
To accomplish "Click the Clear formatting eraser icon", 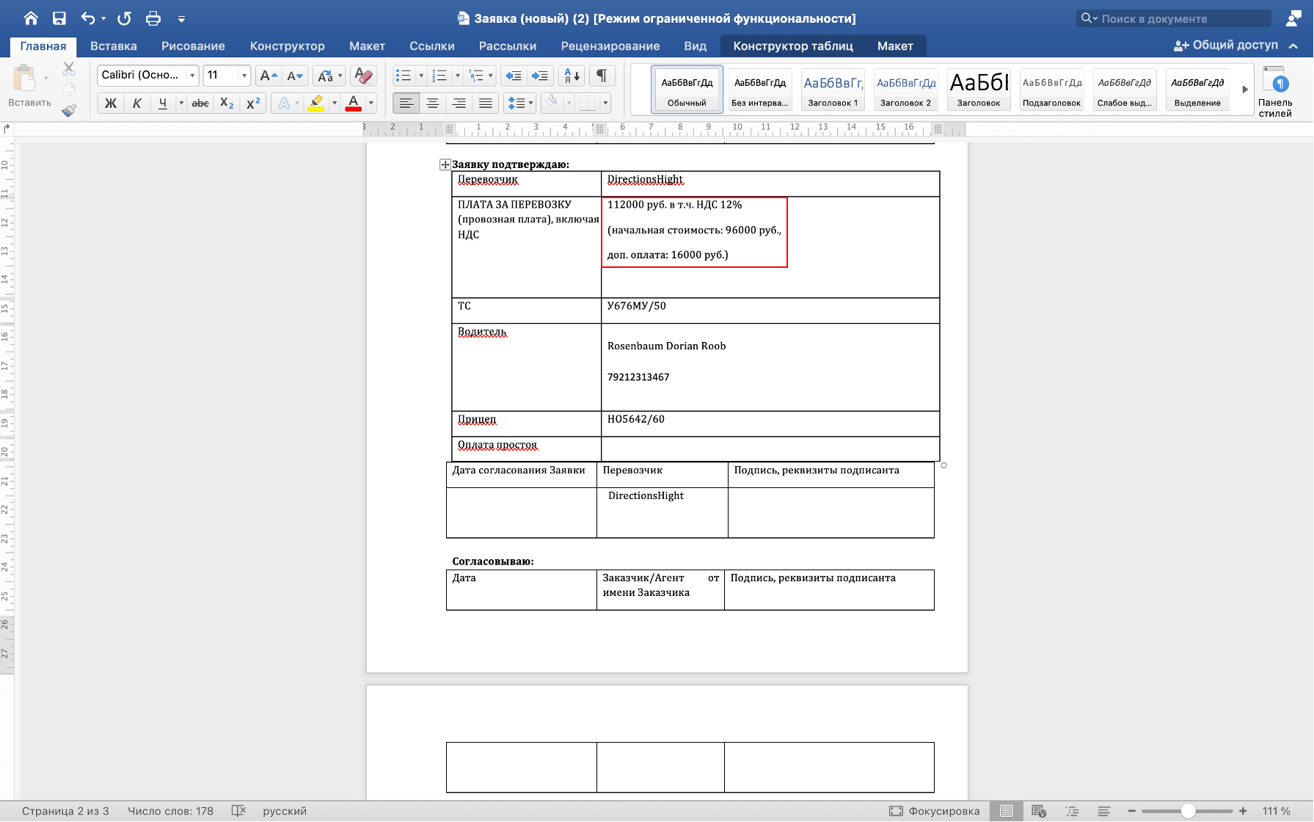I will coord(363,75).
